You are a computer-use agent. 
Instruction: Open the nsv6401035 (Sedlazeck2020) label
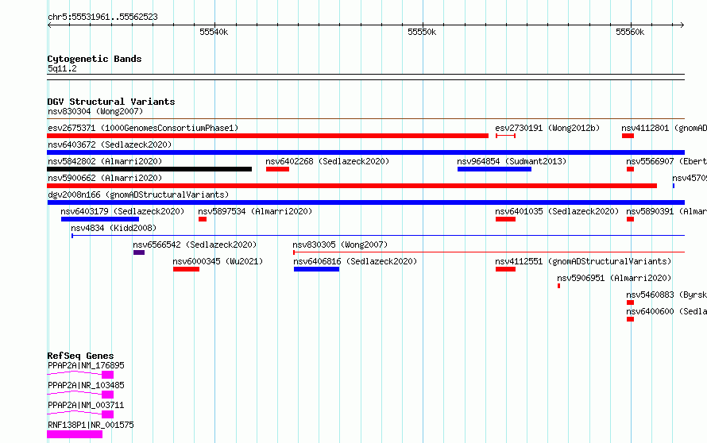click(x=557, y=211)
